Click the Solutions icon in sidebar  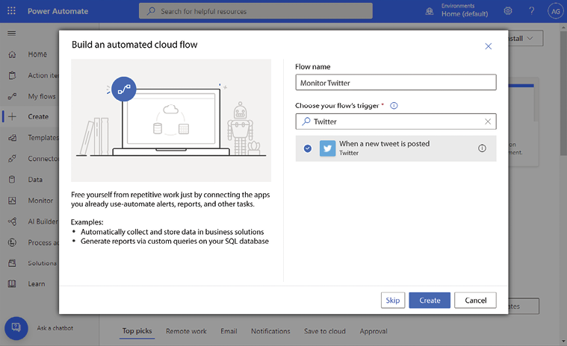pos(12,263)
